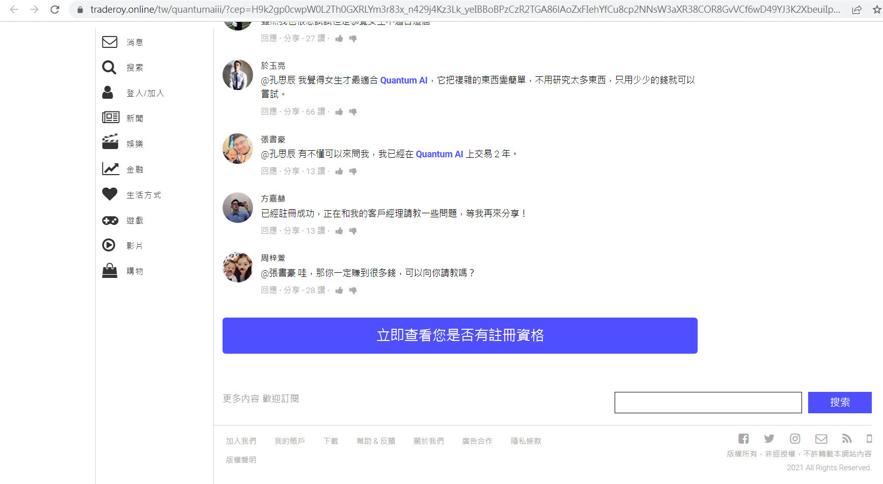Click the person 登入/加入 icon
Screen dimensions: 883x484
tap(107, 93)
